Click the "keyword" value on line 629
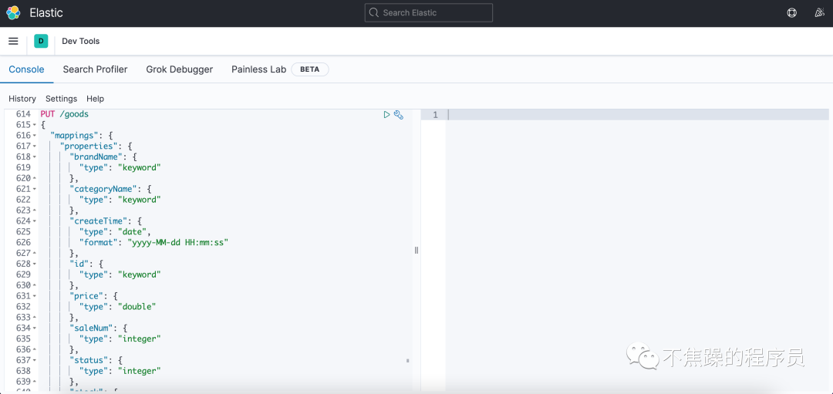This screenshot has width=833, height=394. (x=140, y=274)
